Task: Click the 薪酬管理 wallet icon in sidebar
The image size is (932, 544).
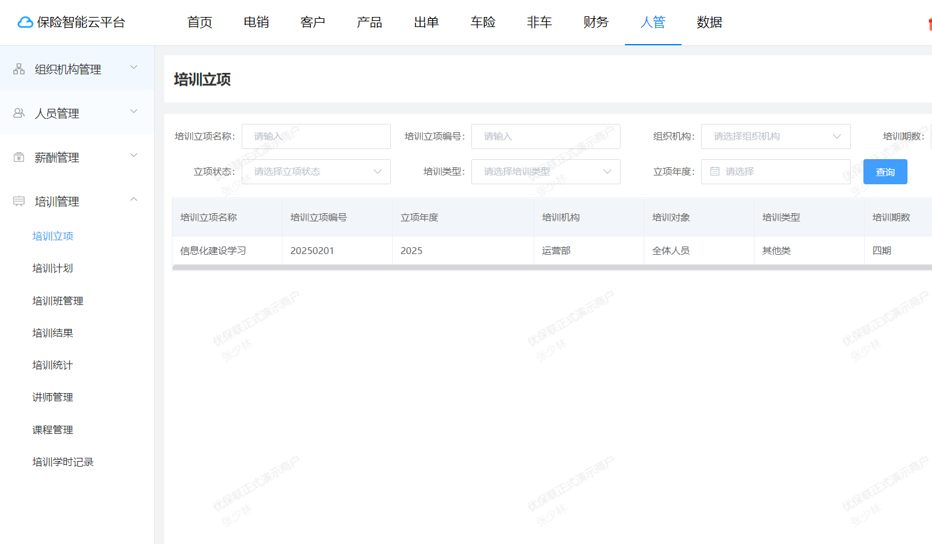Action: (x=19, y=157)
